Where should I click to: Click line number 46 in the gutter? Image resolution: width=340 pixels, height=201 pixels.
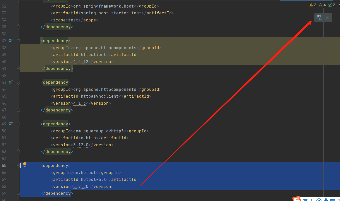coord(4,103)
